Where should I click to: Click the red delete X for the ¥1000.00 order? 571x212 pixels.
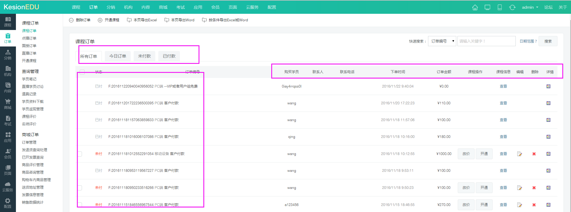[534, 154]
